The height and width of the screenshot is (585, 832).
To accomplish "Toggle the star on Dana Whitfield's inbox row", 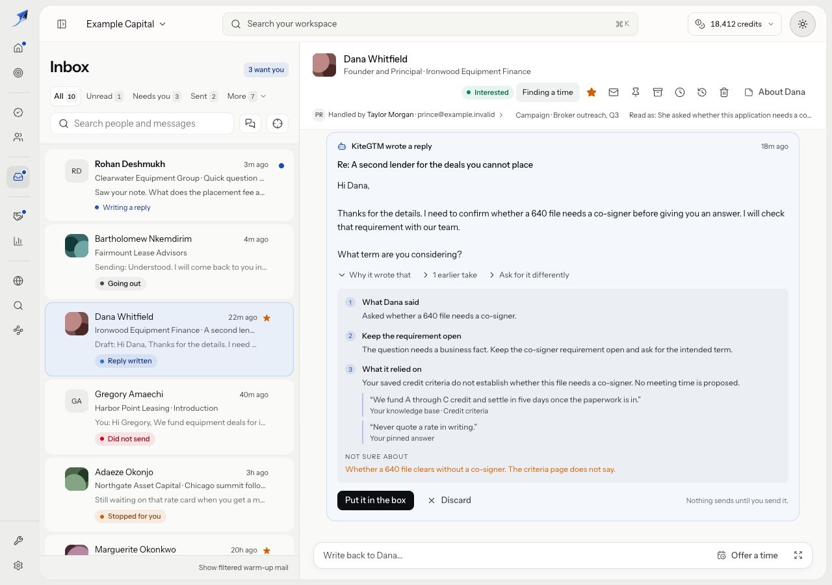I will tap(266, 318).
